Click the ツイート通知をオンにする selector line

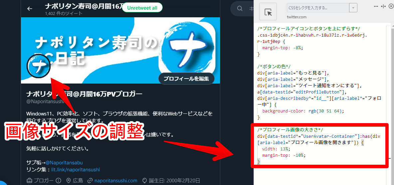click(x=309, y=86)
